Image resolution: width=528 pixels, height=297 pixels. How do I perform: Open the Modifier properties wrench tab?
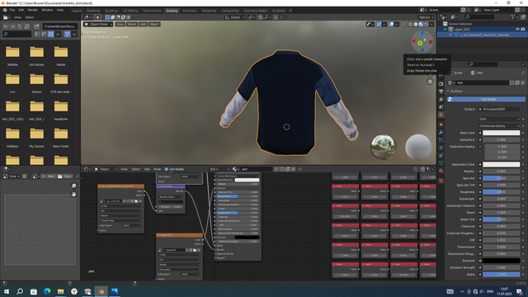click(441, 132)
